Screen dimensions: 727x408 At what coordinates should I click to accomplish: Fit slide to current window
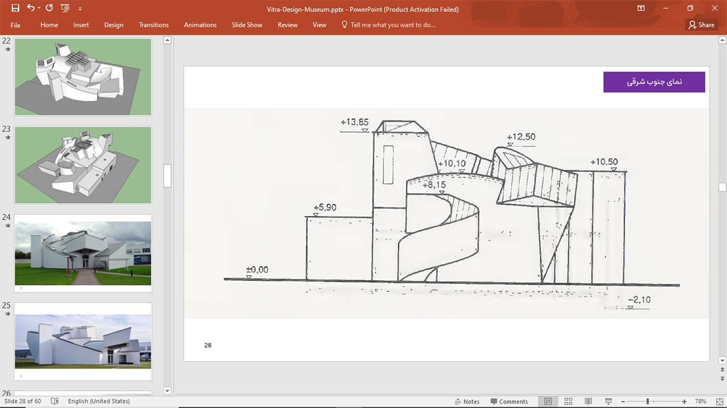pos(720,401)
